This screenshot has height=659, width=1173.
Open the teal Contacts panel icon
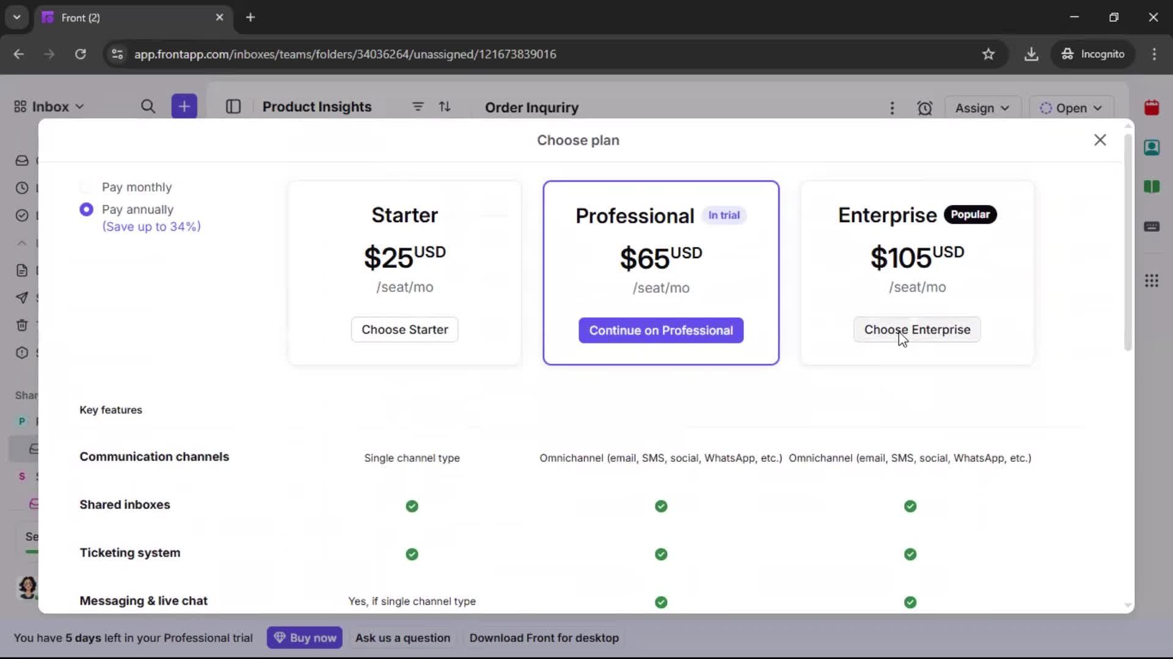point(1153,147)
